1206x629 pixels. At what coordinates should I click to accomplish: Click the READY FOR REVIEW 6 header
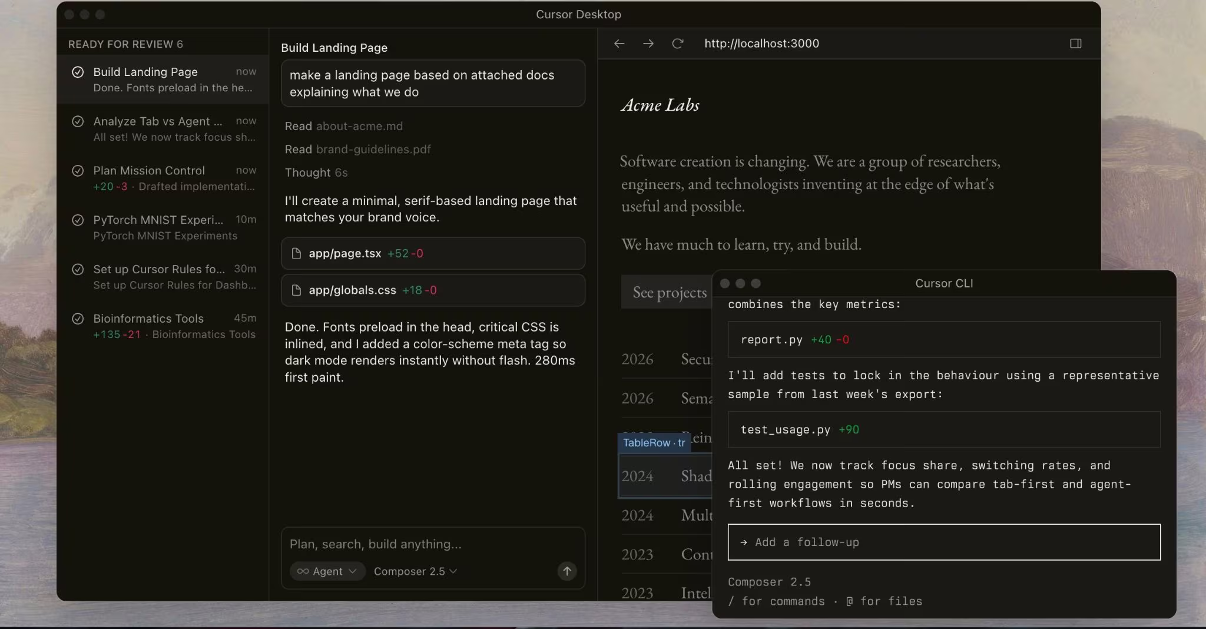[x=125, y=44]
